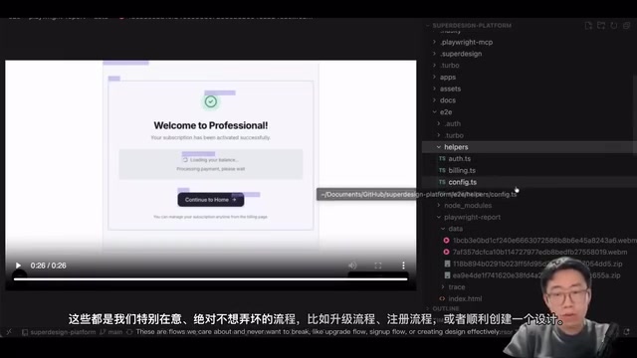Click the TS icon beside config.ts
The image size is (637, 358).
442,182
